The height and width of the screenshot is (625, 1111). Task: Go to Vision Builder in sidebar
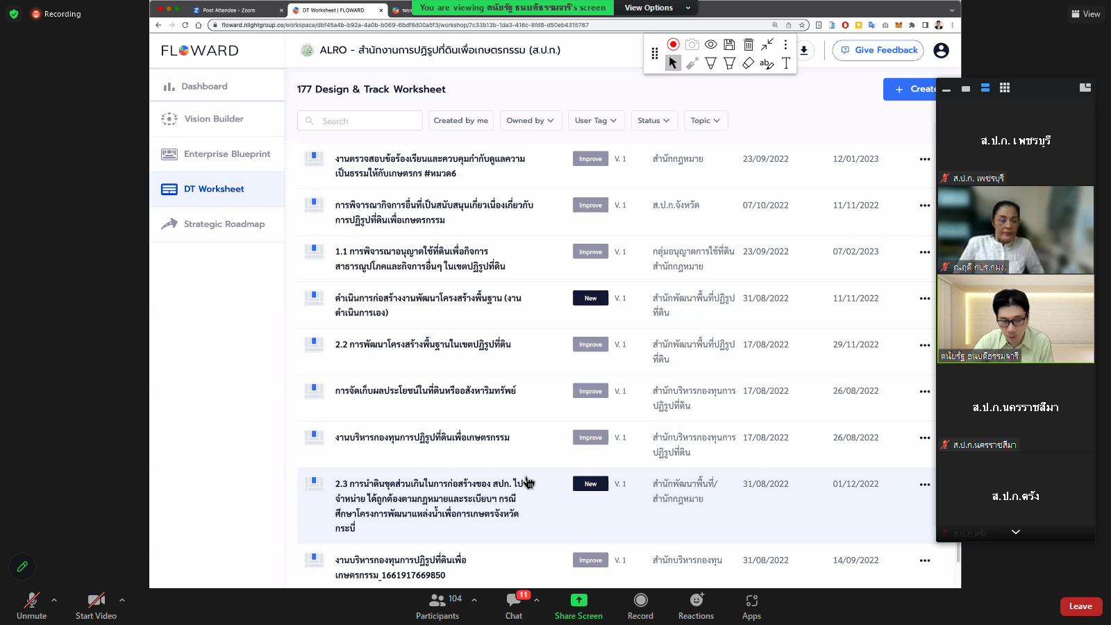tap(214, 119)
